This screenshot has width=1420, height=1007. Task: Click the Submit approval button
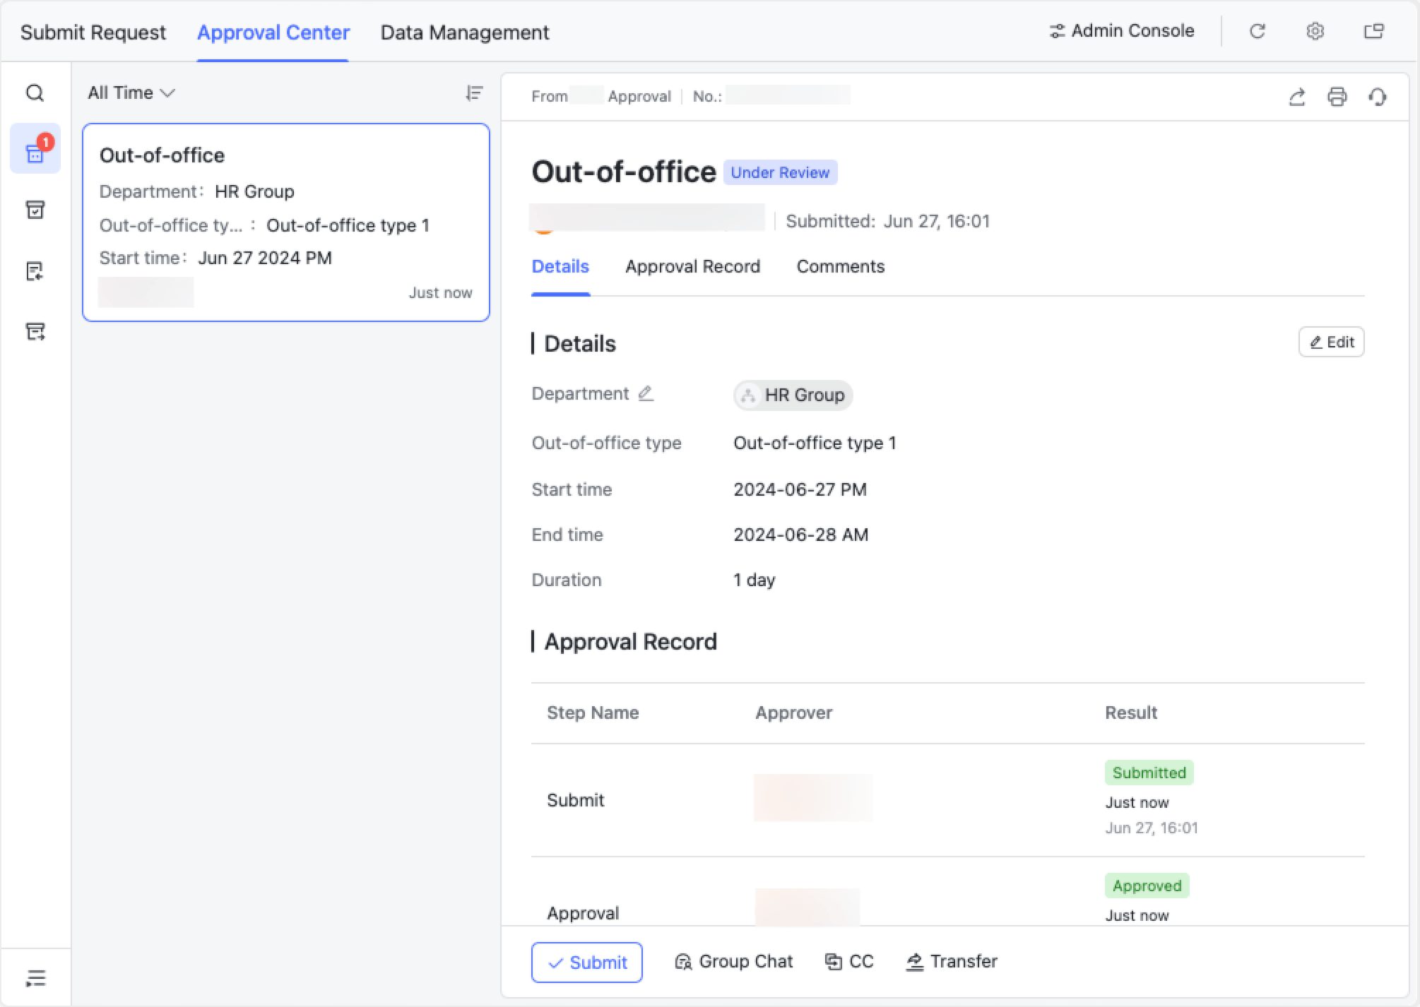(x=586, y=962)
